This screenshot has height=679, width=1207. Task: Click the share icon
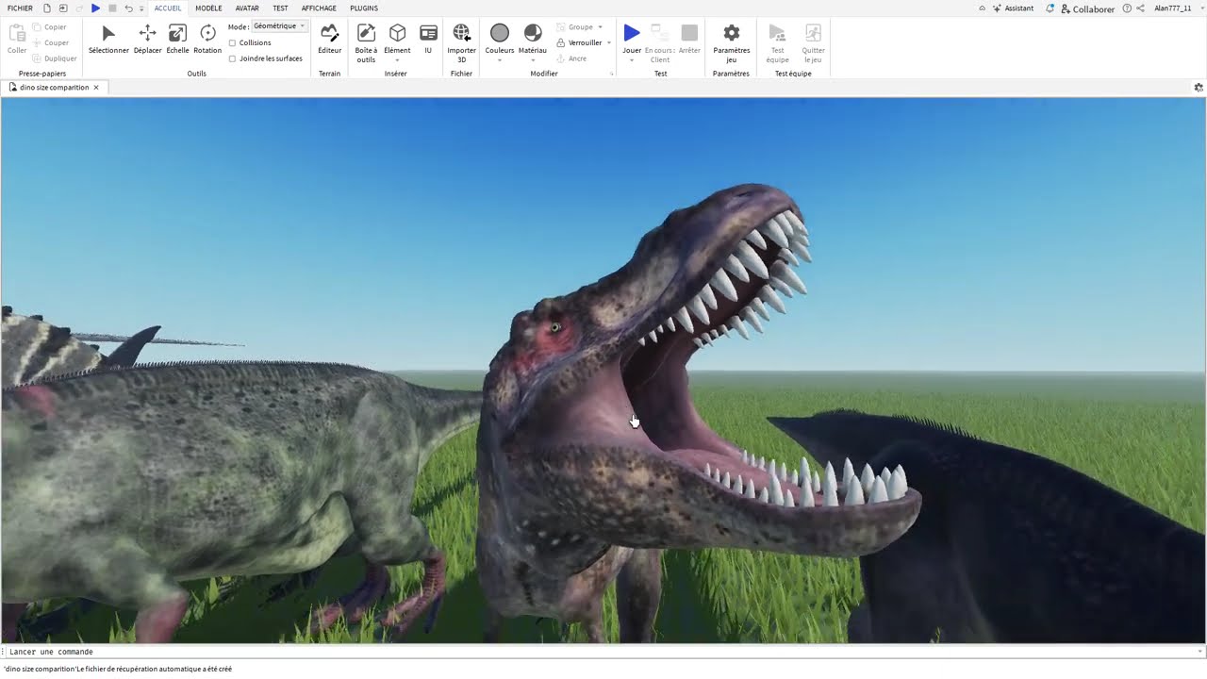[1141, 8]
